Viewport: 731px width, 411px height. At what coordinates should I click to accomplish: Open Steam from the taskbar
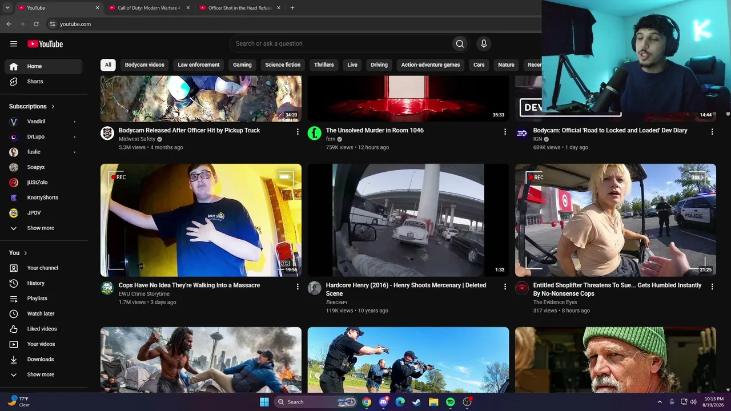[416, 402]
